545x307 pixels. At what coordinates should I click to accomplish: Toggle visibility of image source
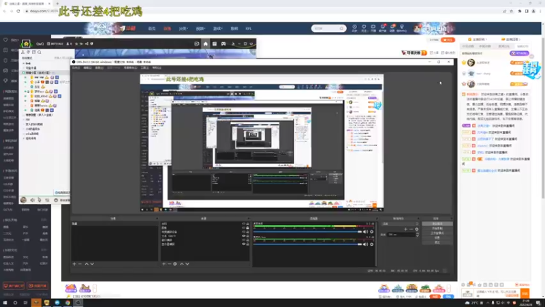click(x=244, y=228)
